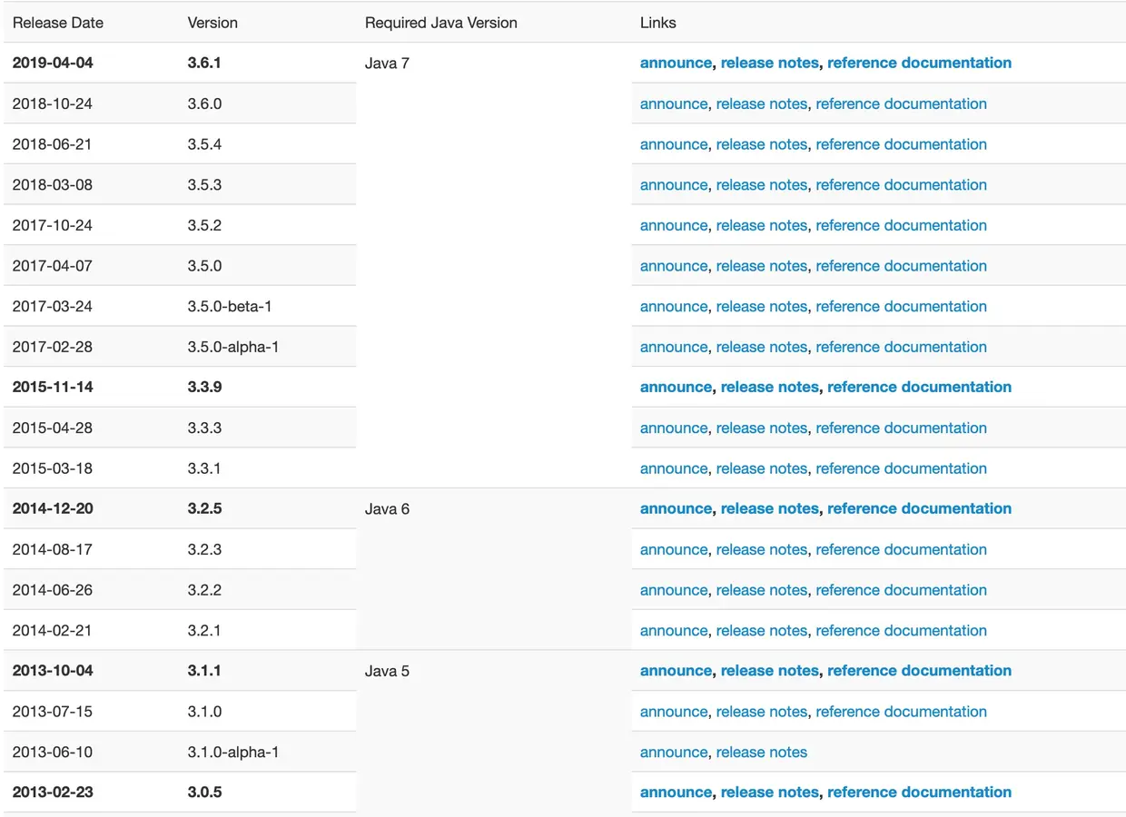Click the Java 5 required version cell
1126x817 pixels.
click(x=494, y=732)
